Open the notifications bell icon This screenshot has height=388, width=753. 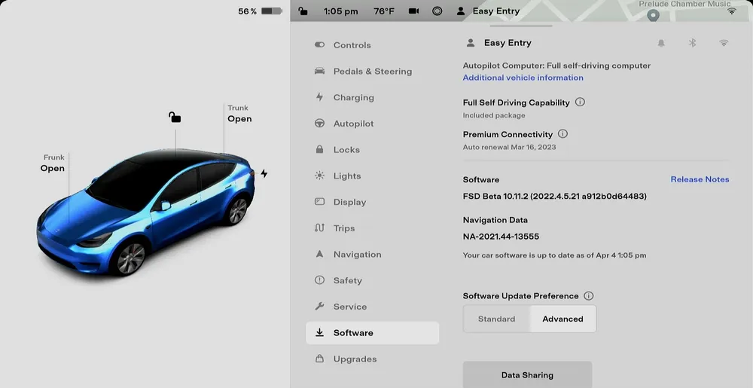coord(661,43)
